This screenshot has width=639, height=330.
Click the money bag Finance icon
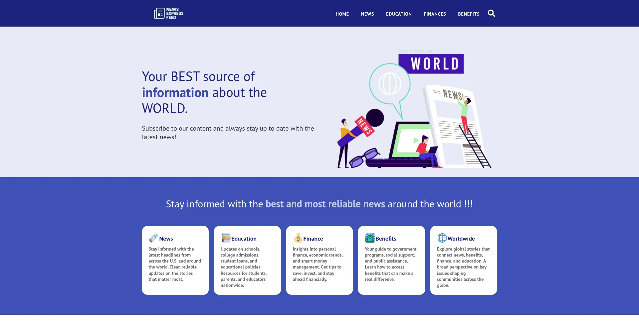click(298, 238)
